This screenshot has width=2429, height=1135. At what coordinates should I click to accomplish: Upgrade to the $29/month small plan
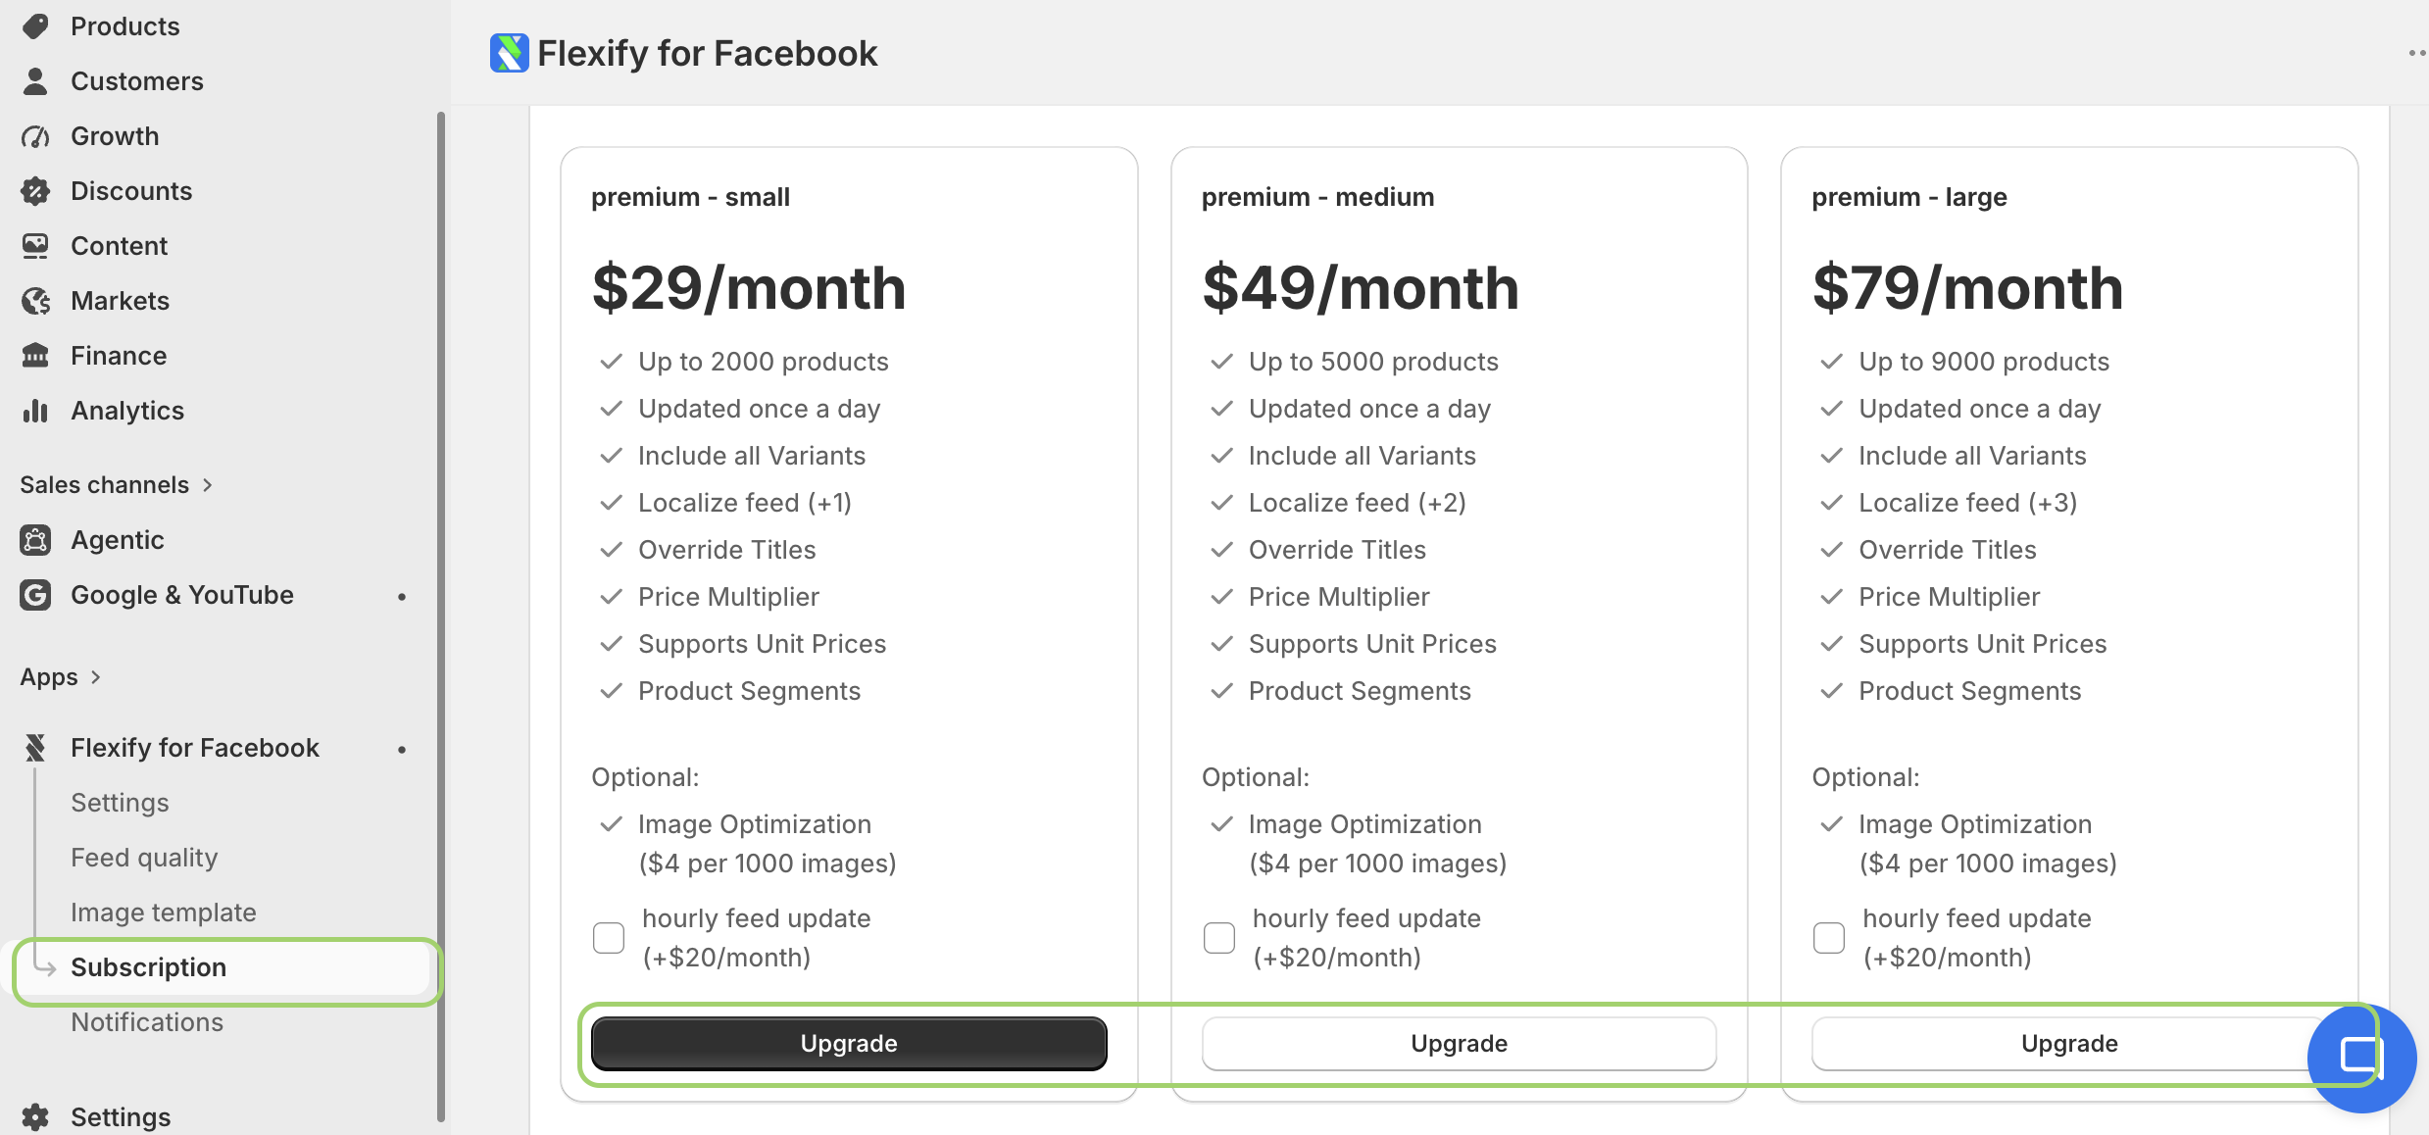(x=849, y=1044)
